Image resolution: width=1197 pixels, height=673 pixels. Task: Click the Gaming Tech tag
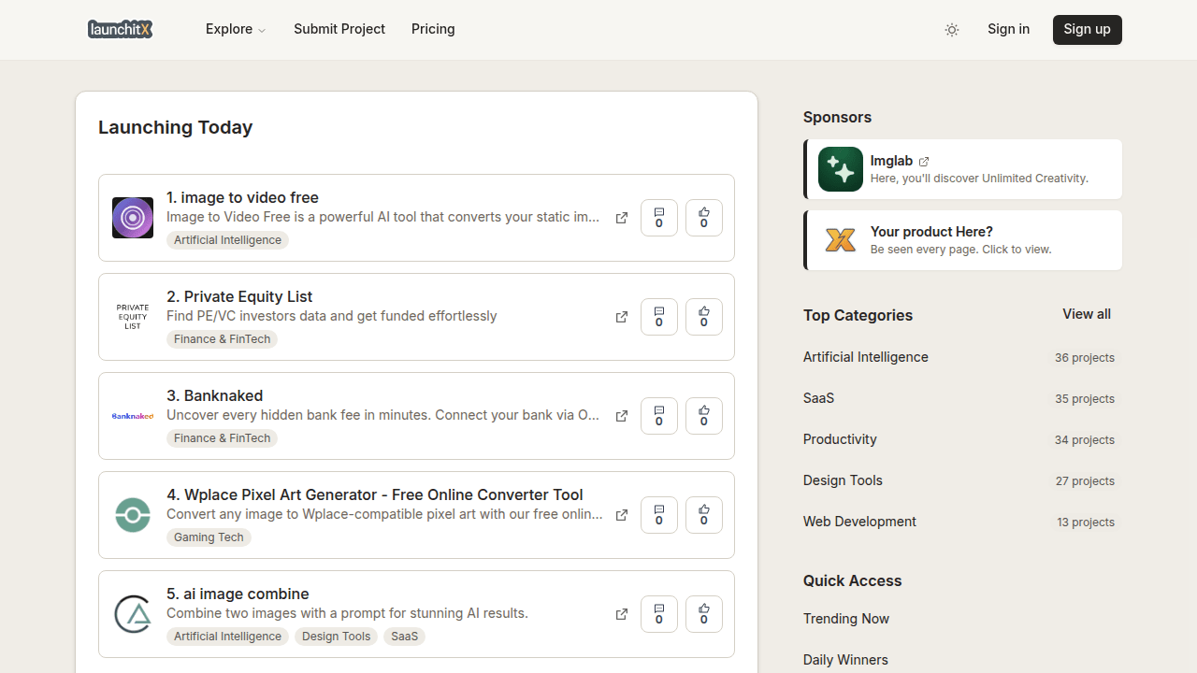209,537
